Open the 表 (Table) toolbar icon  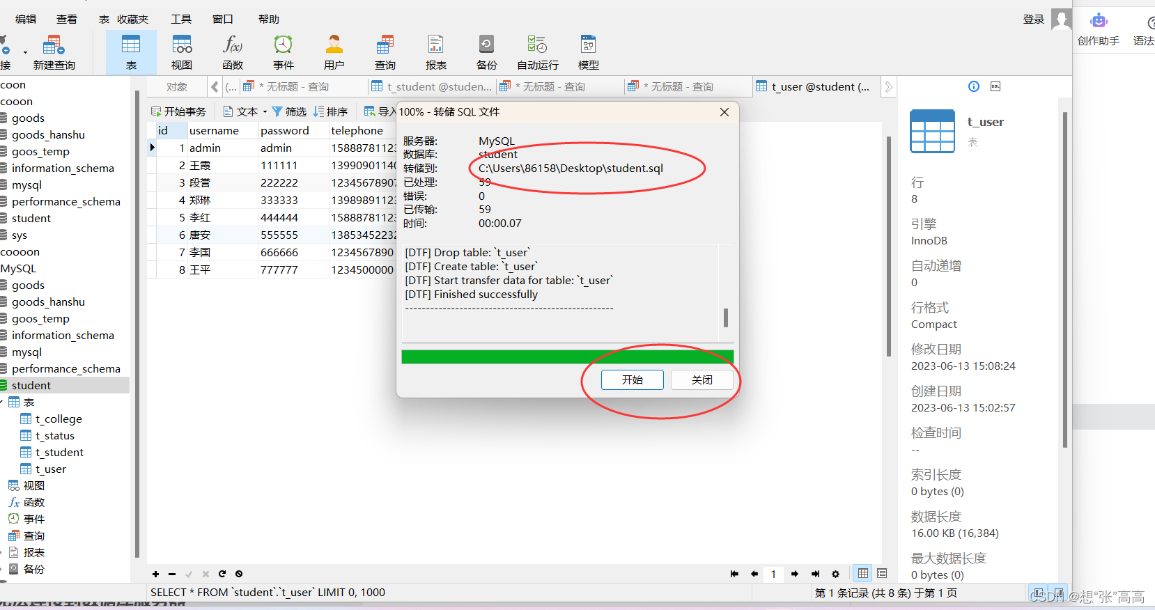tap(131, 52)
